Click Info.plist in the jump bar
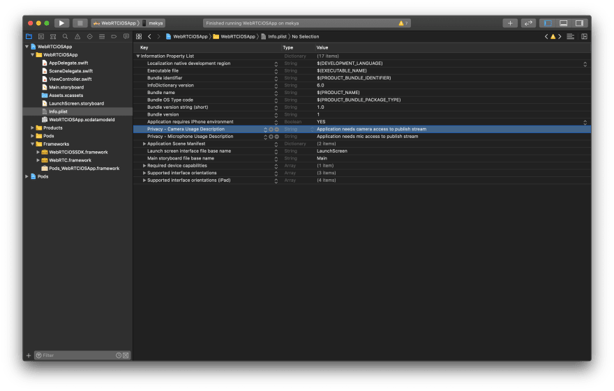This screenshot has height=391, width=614. point(274,36)
